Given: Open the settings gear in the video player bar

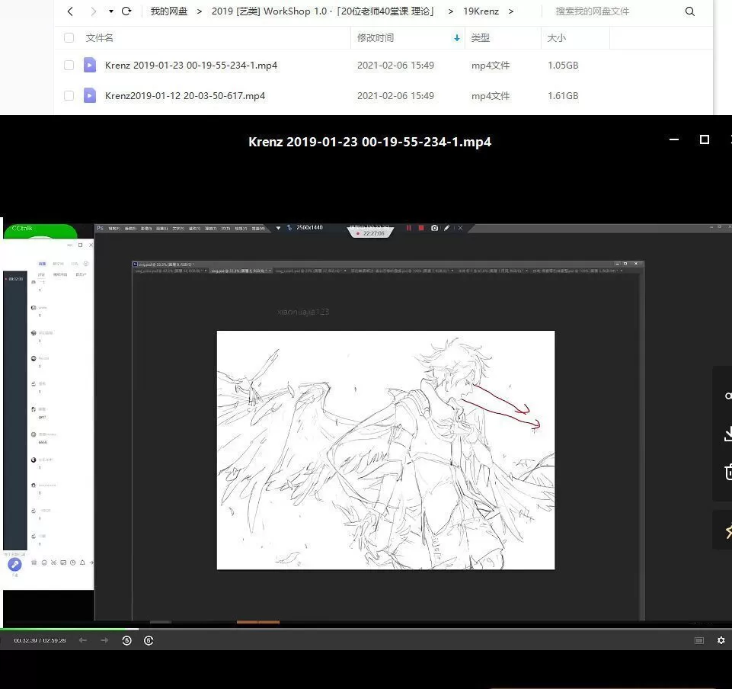Looking at the screenshot, I should [721, 640].
